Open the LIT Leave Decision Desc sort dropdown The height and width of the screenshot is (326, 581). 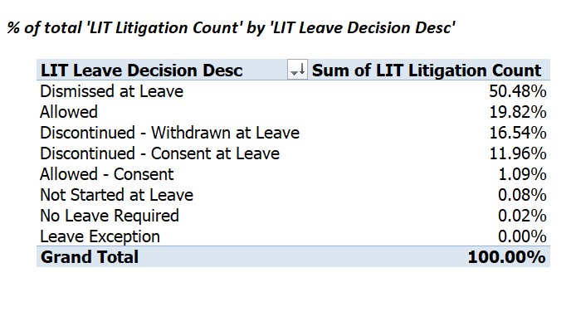[x=297, y=70]
